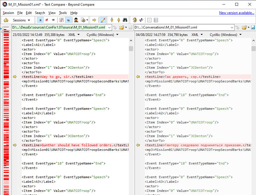Click left pane Save disk icon
Image resolution: width=256 pixels, height=195 pixels.
pyautogui.click(x=130, y=27)
